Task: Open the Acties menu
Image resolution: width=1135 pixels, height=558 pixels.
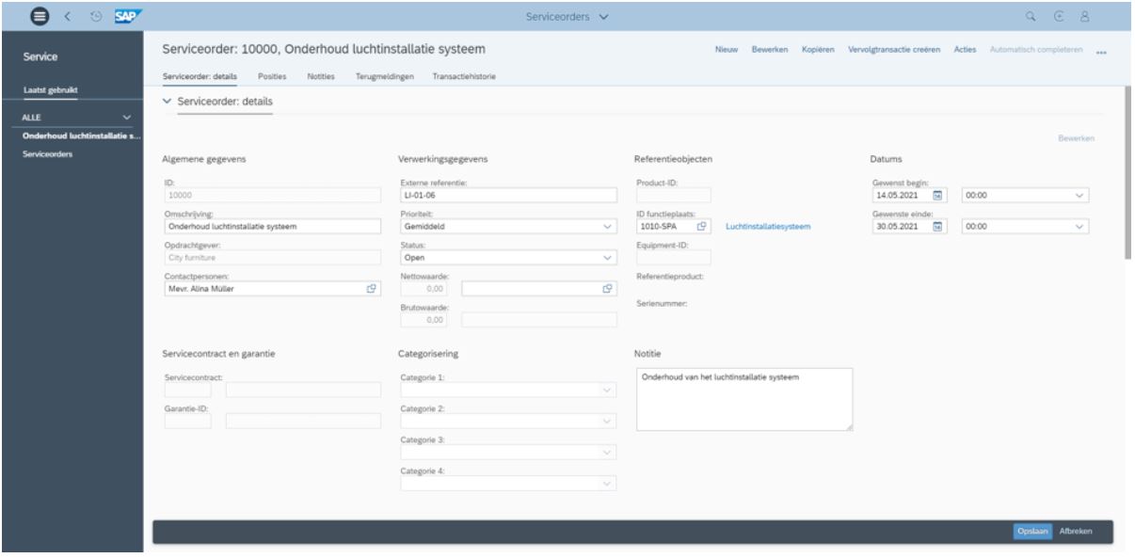Action: pyautogui.click(x=964, y=49)
